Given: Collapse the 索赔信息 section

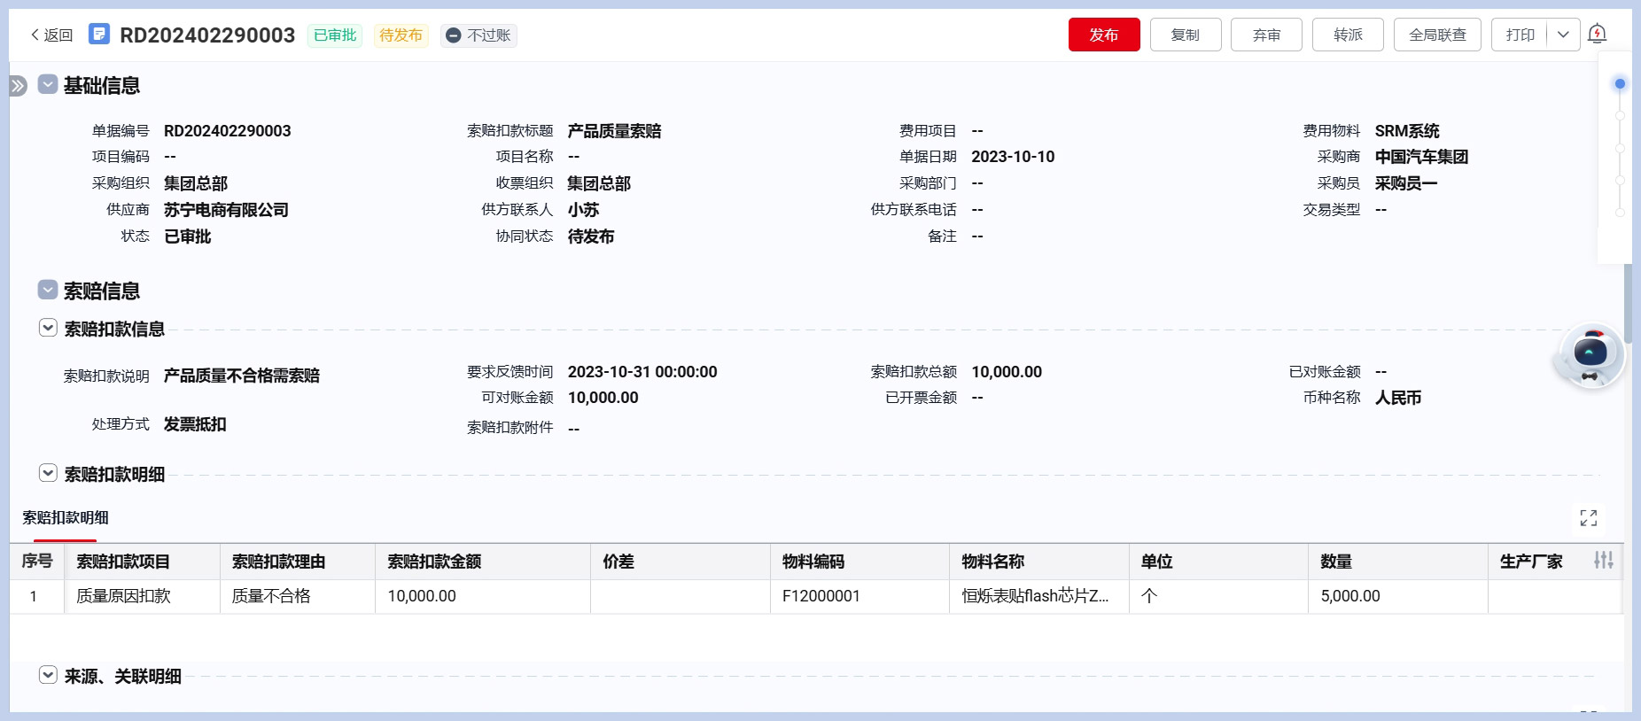Looking at the screenshot, I should click(x=48, y=290).
